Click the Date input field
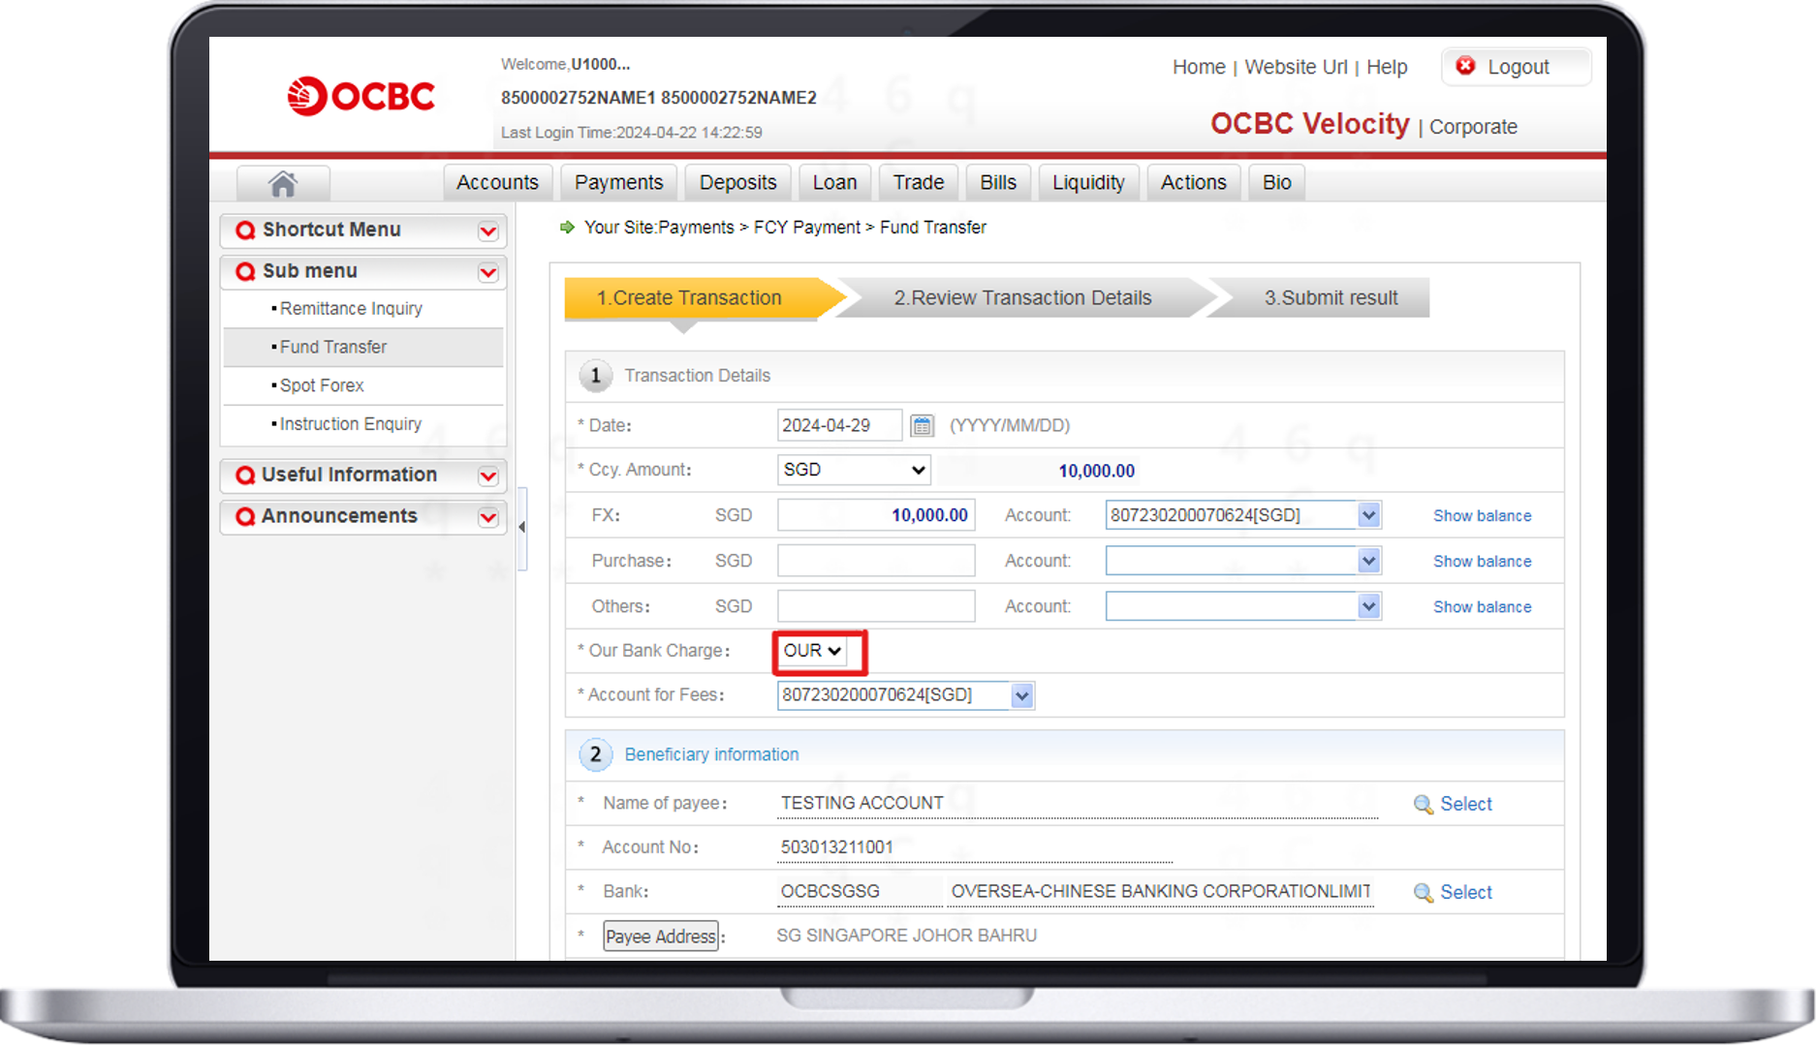The image size is (1817, 1045). (839, 425)
